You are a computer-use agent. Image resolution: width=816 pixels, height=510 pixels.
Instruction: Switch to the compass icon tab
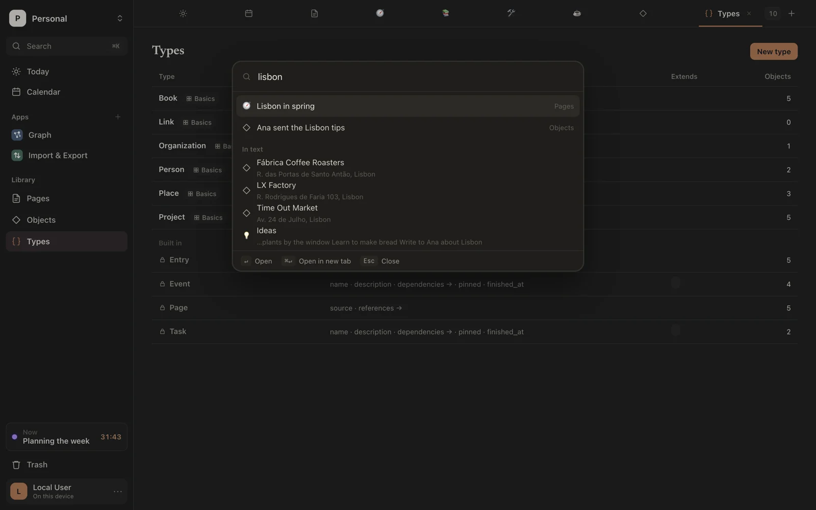point(380,14)
